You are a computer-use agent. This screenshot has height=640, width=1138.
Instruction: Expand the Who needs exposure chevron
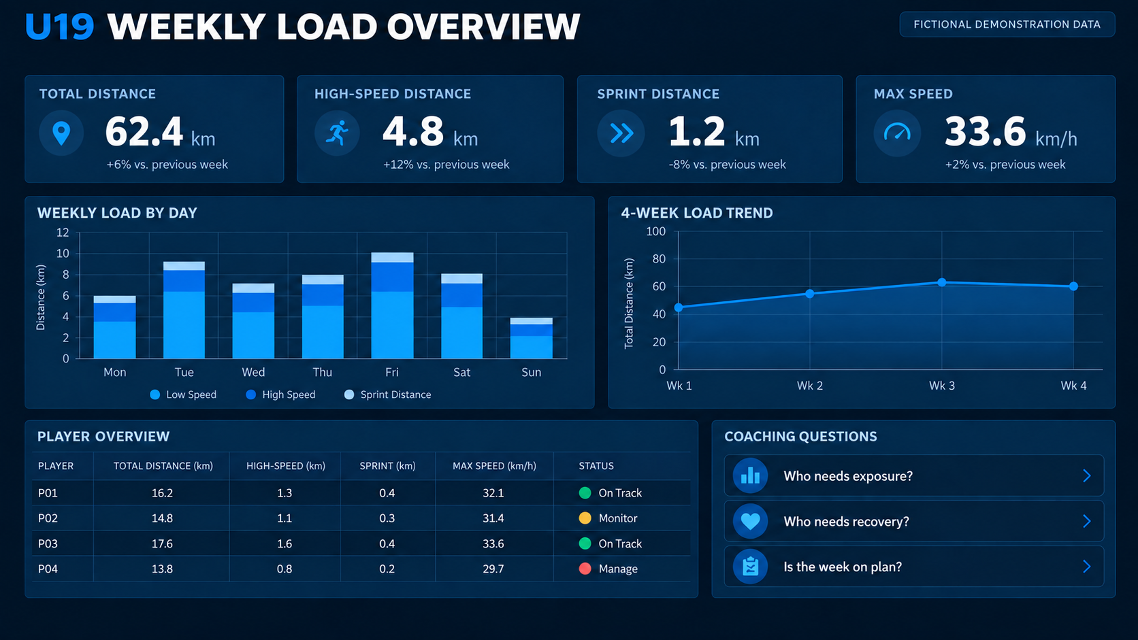coord(1087,475)
